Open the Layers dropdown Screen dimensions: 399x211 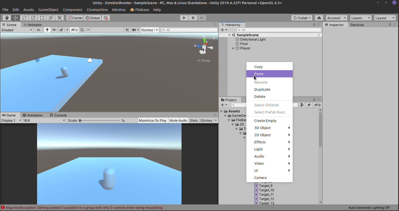361,18
